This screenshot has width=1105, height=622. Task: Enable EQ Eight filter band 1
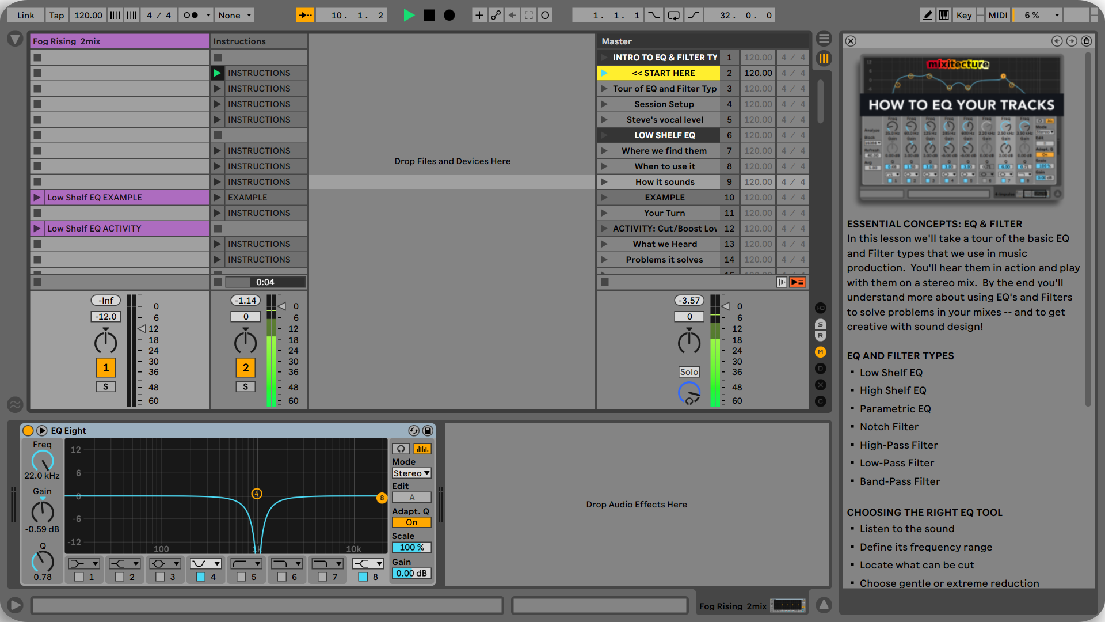[x=79, y=577]
